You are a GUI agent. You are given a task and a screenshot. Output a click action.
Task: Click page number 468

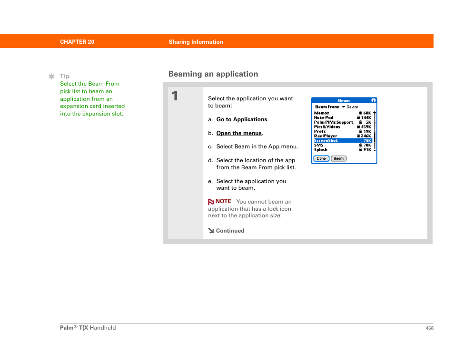point(430,328)
